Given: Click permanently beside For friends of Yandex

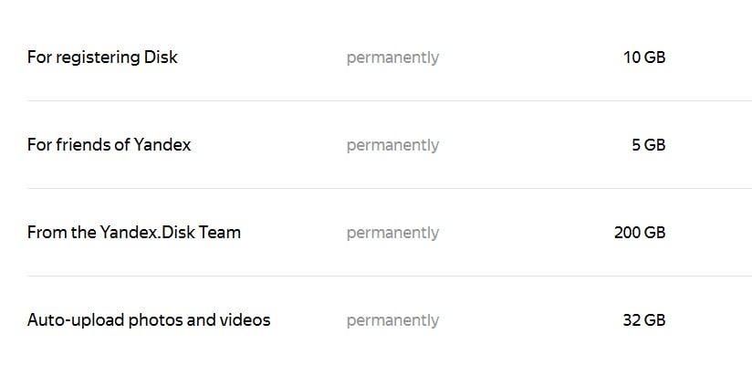Looking at the screenshot, I should pyautogui.click(x=392, y=146).
